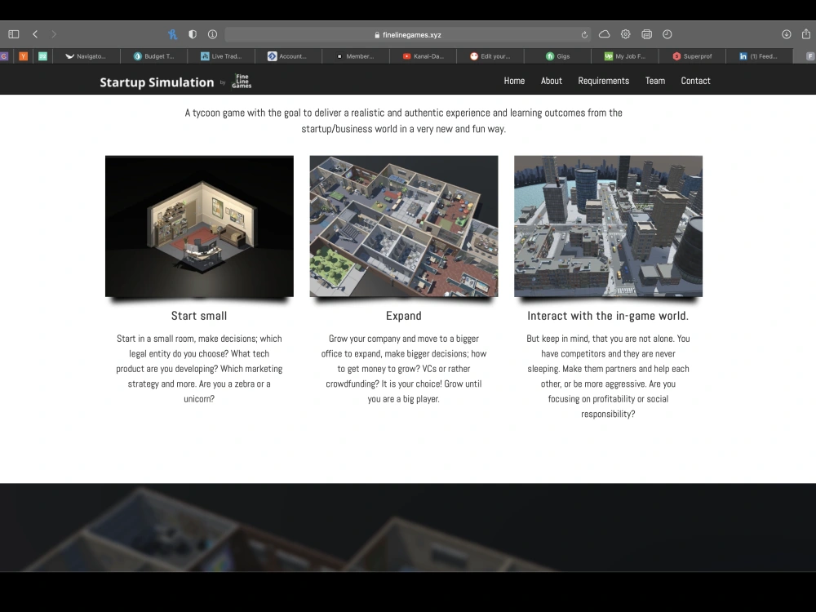Go back to the previous page
Image resolution: width=816 pixels, height=612 pixels.
(35, 34)
